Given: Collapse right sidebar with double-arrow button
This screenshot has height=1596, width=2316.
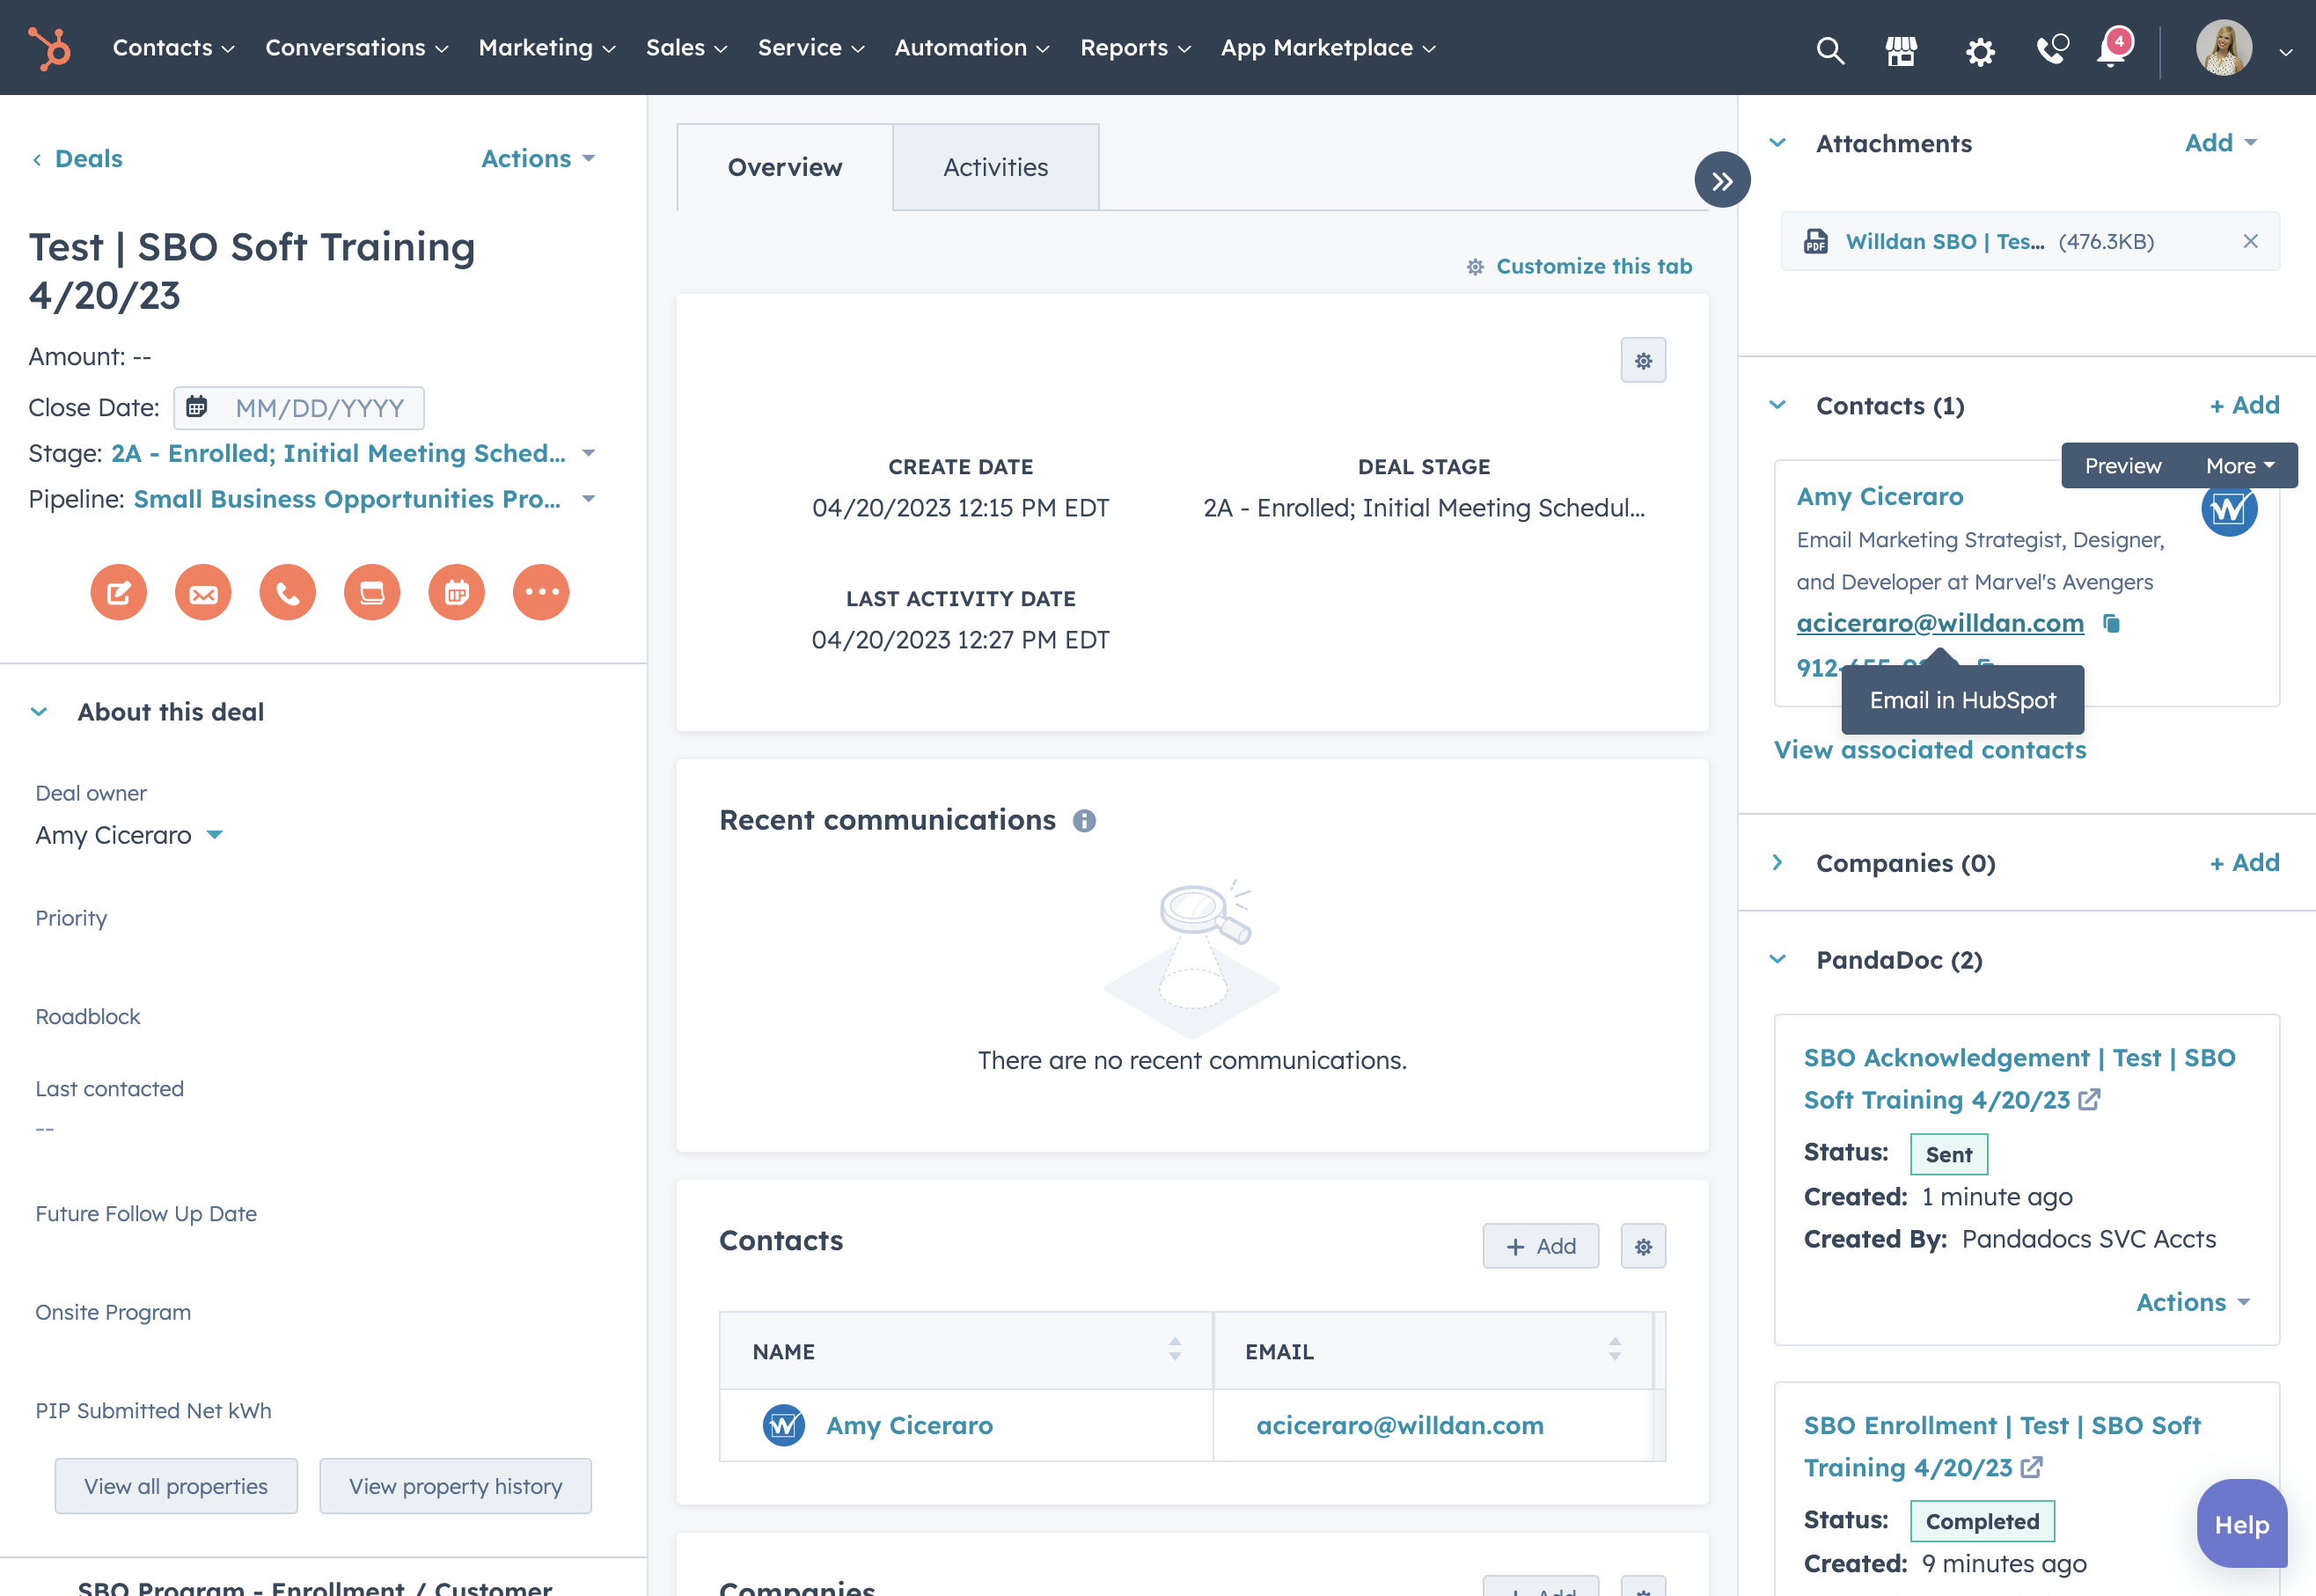Looking at the screenshot, I should (1722, 180).
